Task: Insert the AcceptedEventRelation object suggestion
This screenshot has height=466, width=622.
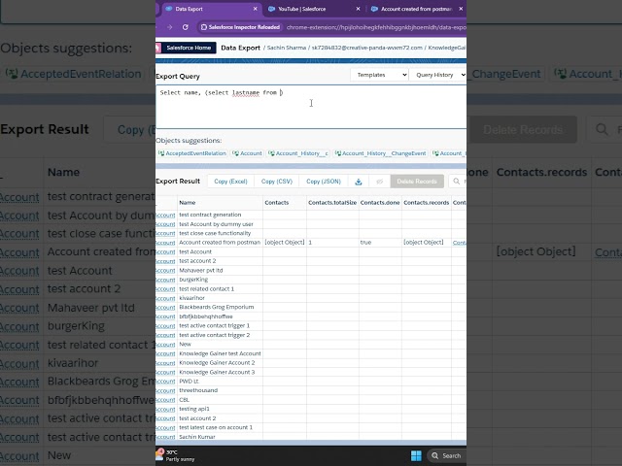Action: click(192, 153)
